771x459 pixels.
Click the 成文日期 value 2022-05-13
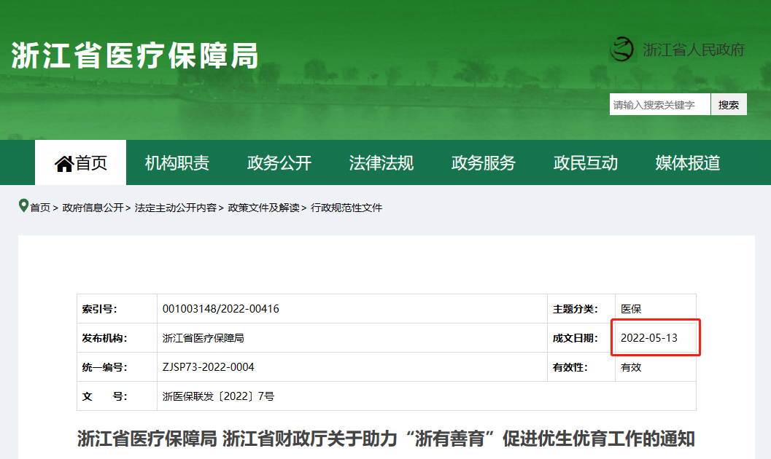pyautogui.click(x=648, y=338)
